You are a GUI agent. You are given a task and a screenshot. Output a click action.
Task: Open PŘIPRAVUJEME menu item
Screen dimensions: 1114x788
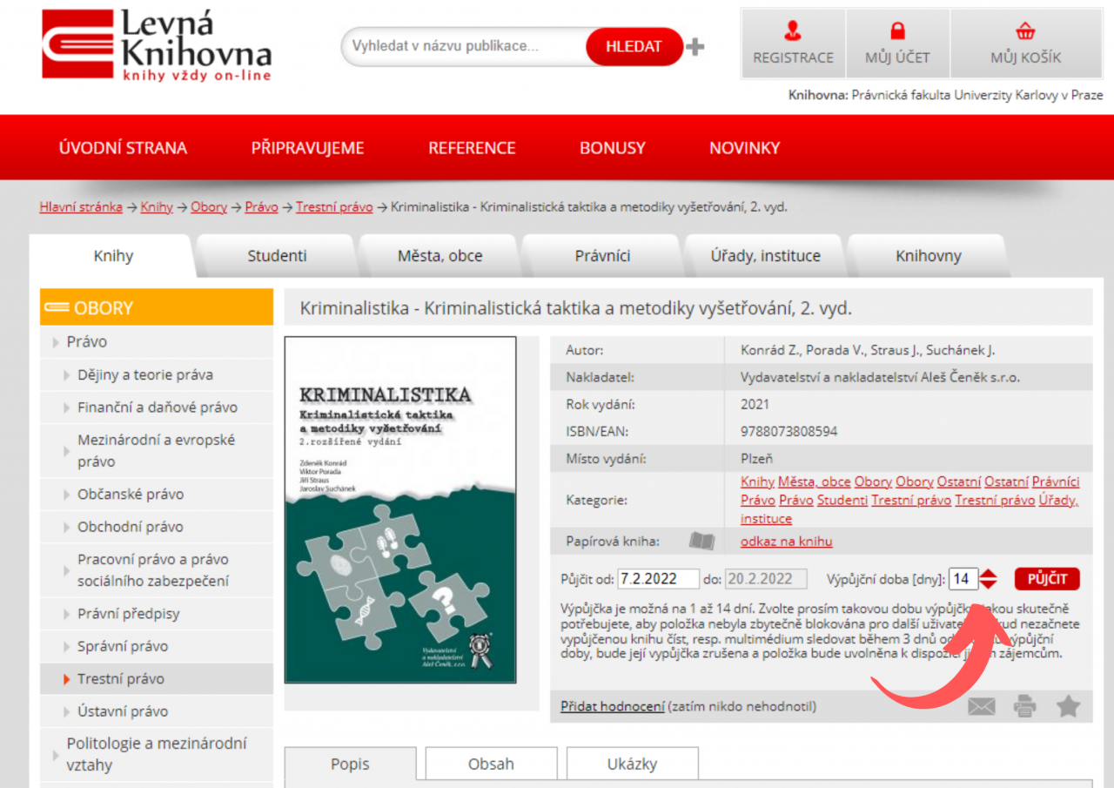tap(308, 148)
